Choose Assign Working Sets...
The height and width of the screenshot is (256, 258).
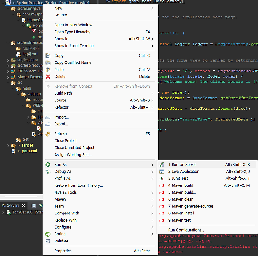click(x=100, y=155)
